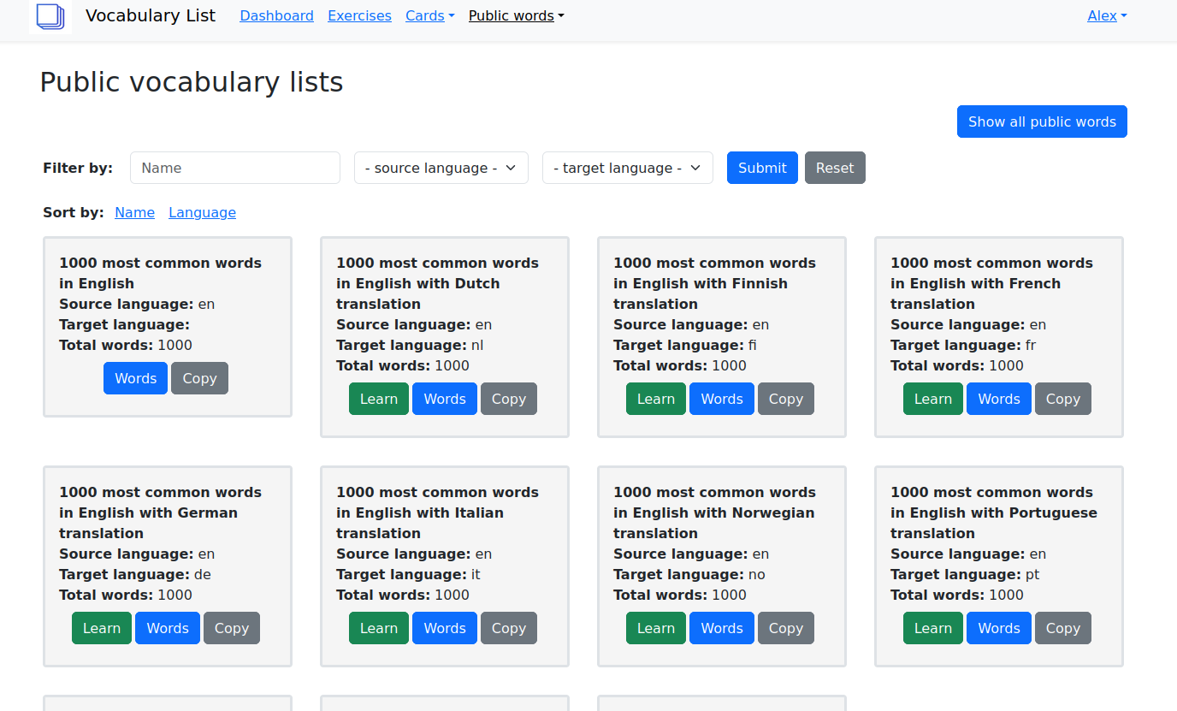Image resolution: width=1177 pixels, height=711 pixels.
Task: Sort lists by Language
Action: (x=202, y=212)
